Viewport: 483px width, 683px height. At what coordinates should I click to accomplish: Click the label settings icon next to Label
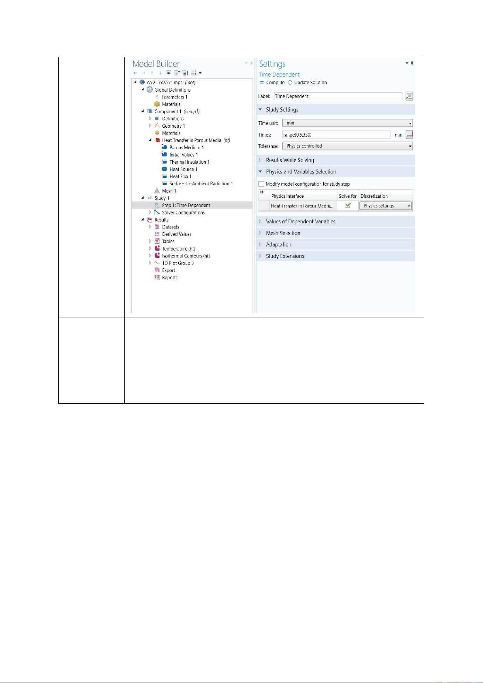(x=409, y=96)
